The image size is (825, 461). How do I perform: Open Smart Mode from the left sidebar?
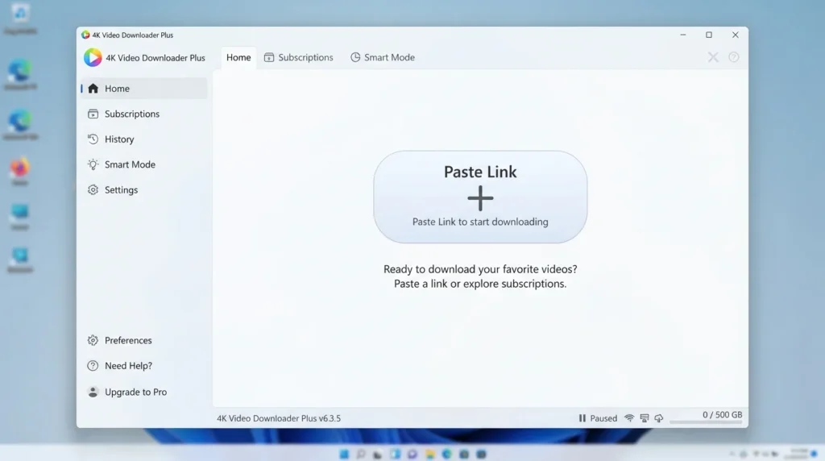click(144, 164)
